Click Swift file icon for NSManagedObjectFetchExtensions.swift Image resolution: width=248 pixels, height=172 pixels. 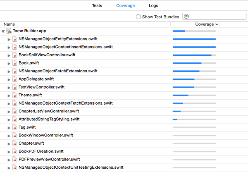15,71
